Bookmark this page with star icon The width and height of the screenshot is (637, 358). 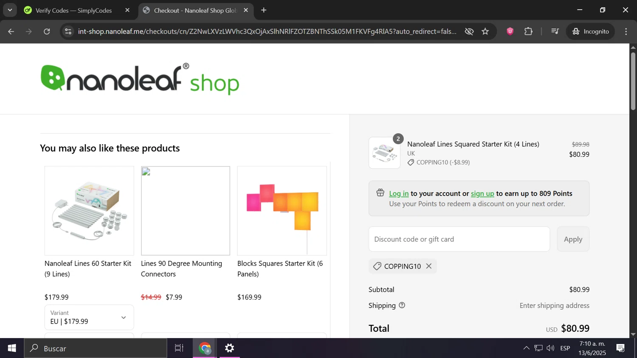(x=485, y=31)
